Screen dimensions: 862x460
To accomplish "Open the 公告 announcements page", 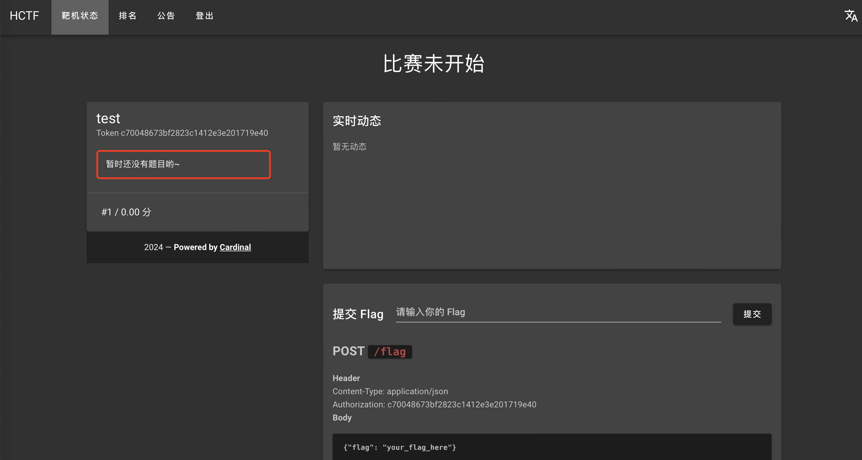I will point(166,16).
